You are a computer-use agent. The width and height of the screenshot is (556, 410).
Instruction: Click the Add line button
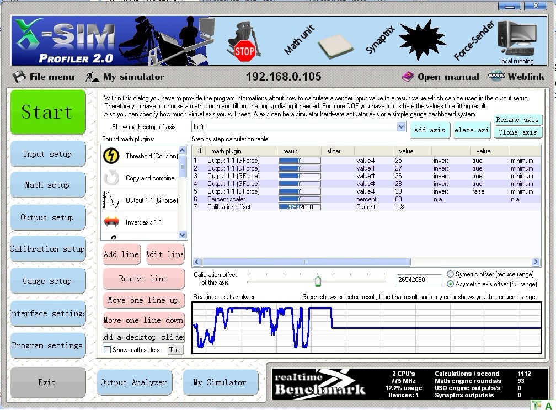(x=121, y=254)
